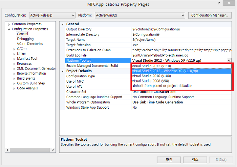Choose Visual Studio 2012 - Windows XP (v110_xp)

(181, 71)
